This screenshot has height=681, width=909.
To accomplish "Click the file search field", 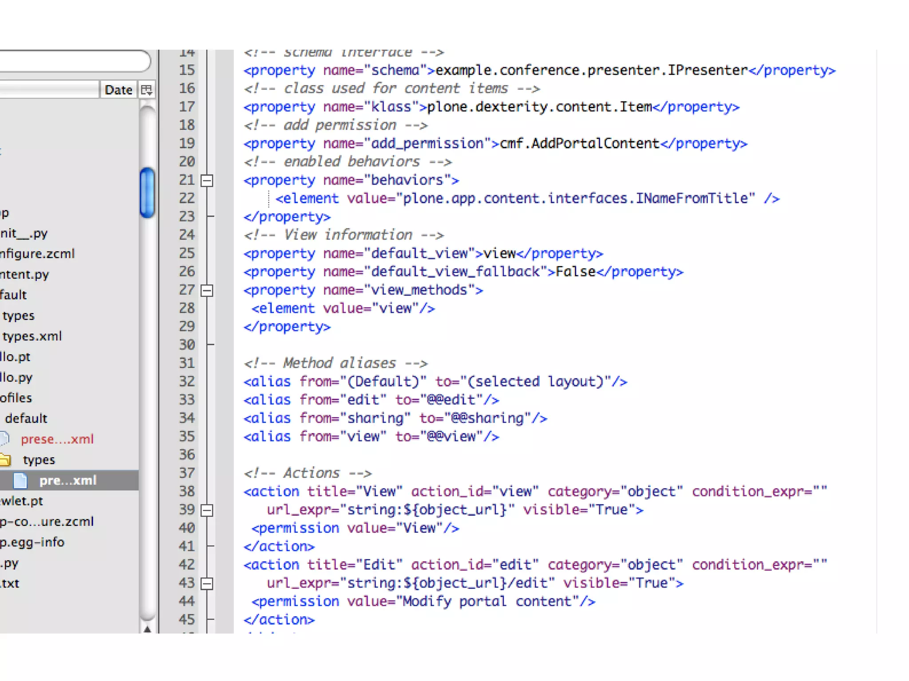I will pos(71,61).
